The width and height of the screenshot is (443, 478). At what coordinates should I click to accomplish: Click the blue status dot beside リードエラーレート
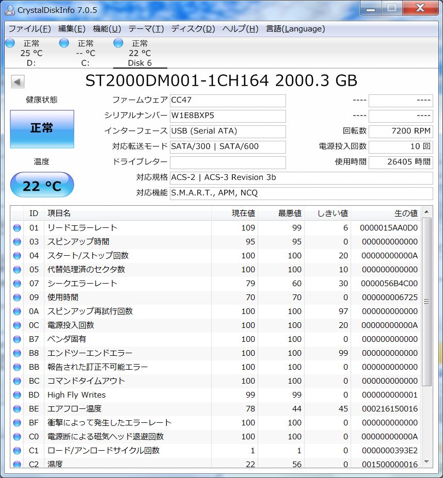[x=17, y=227]
